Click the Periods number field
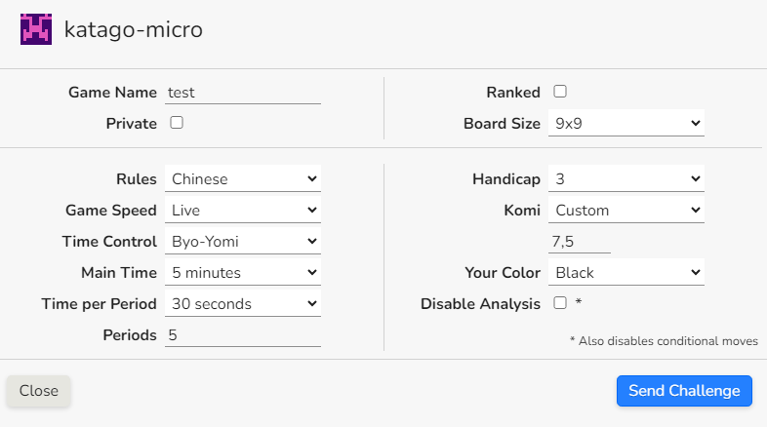The image size is (767, 427). tap(243, 335)
